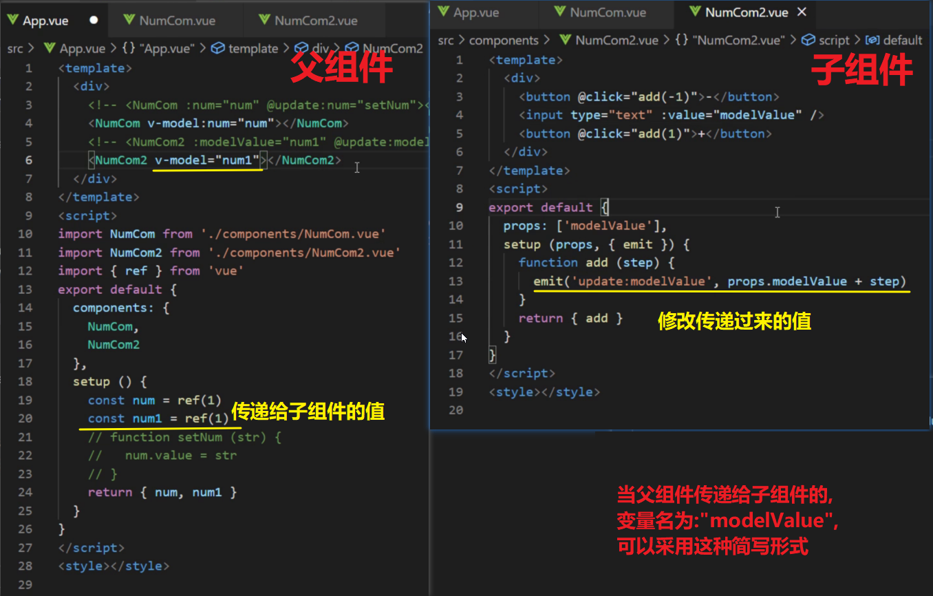
Task: Click 'App.vue' file breadcrumb in left editor
Action: click(x=83, y=48)
